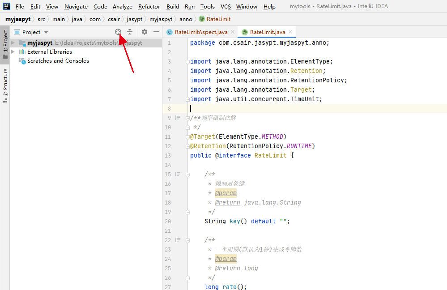Click the @return tag on line 18
This screenshot has height=290, width=447.
click(x=227, y=202)
